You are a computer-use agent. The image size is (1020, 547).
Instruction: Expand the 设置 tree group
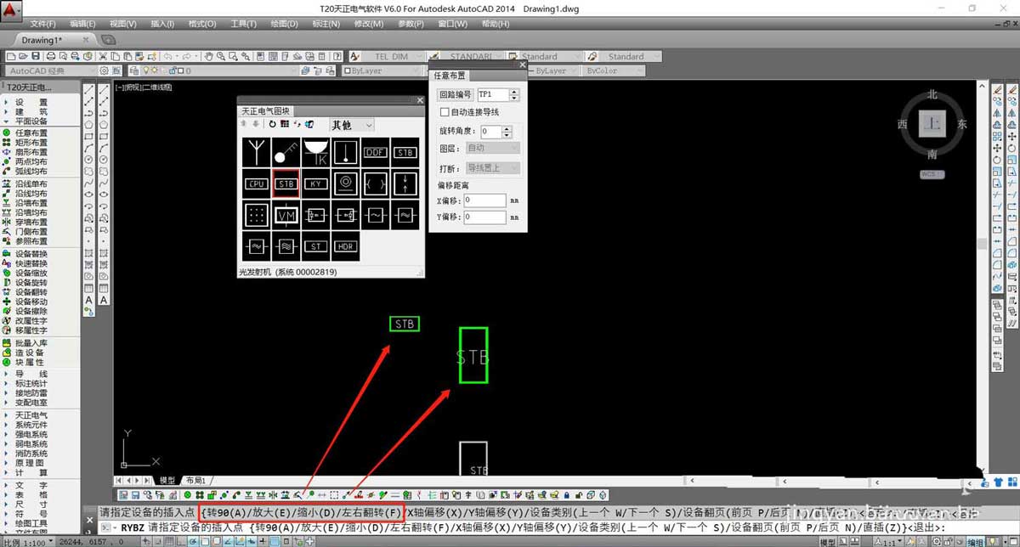pyautogui.click(x=31, y=102)
